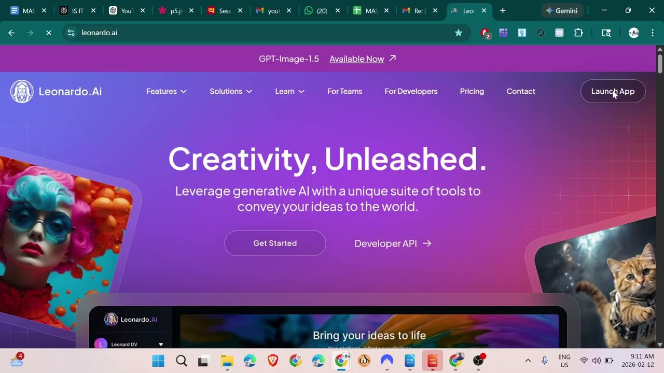Open the Chrome profile avatar
The height and width of the screenshot is (373, 664).
tap(633, 33)
